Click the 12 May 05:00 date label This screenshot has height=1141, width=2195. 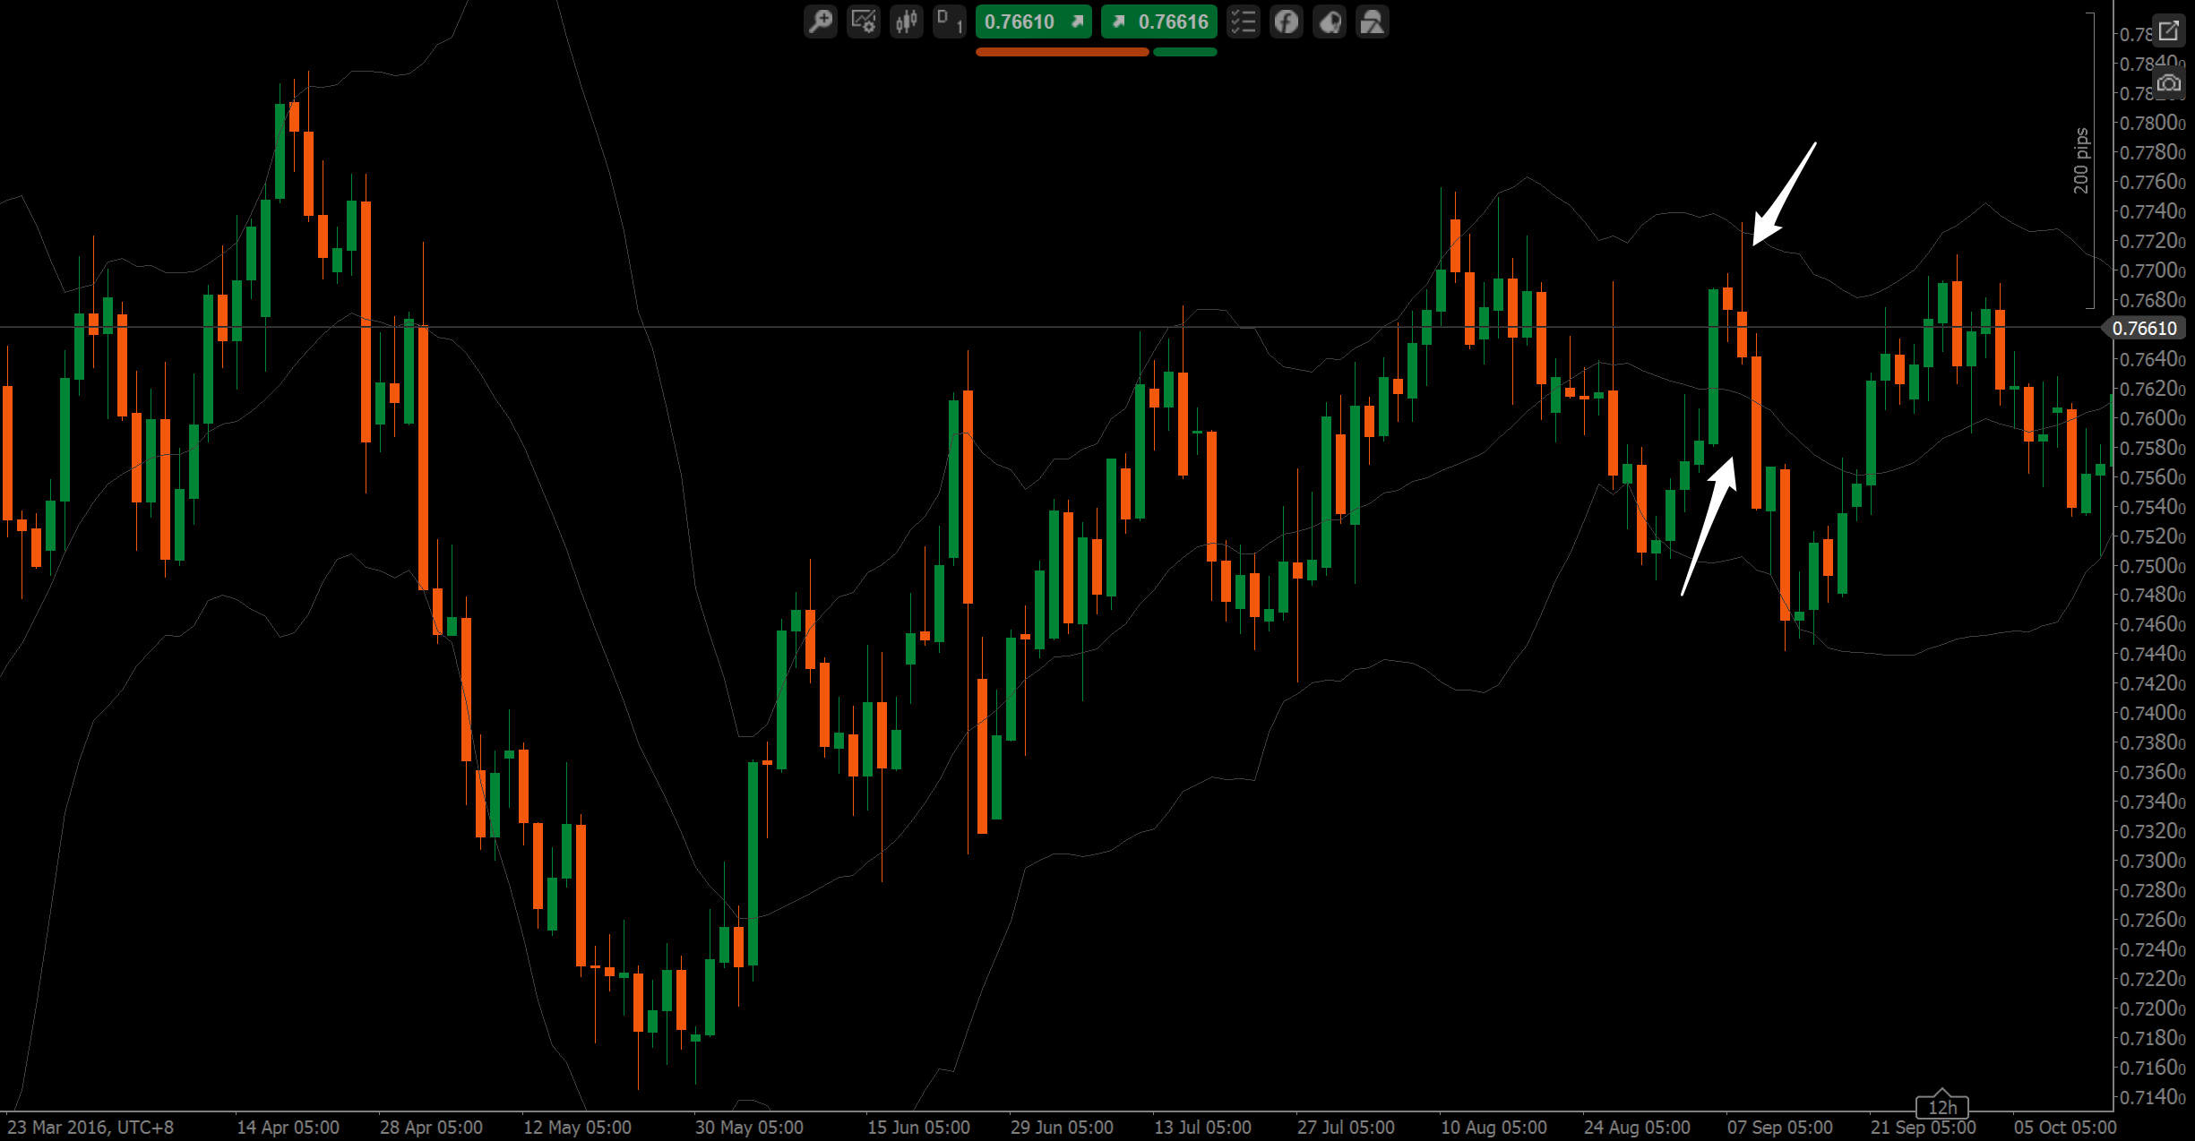[577, 1128]
